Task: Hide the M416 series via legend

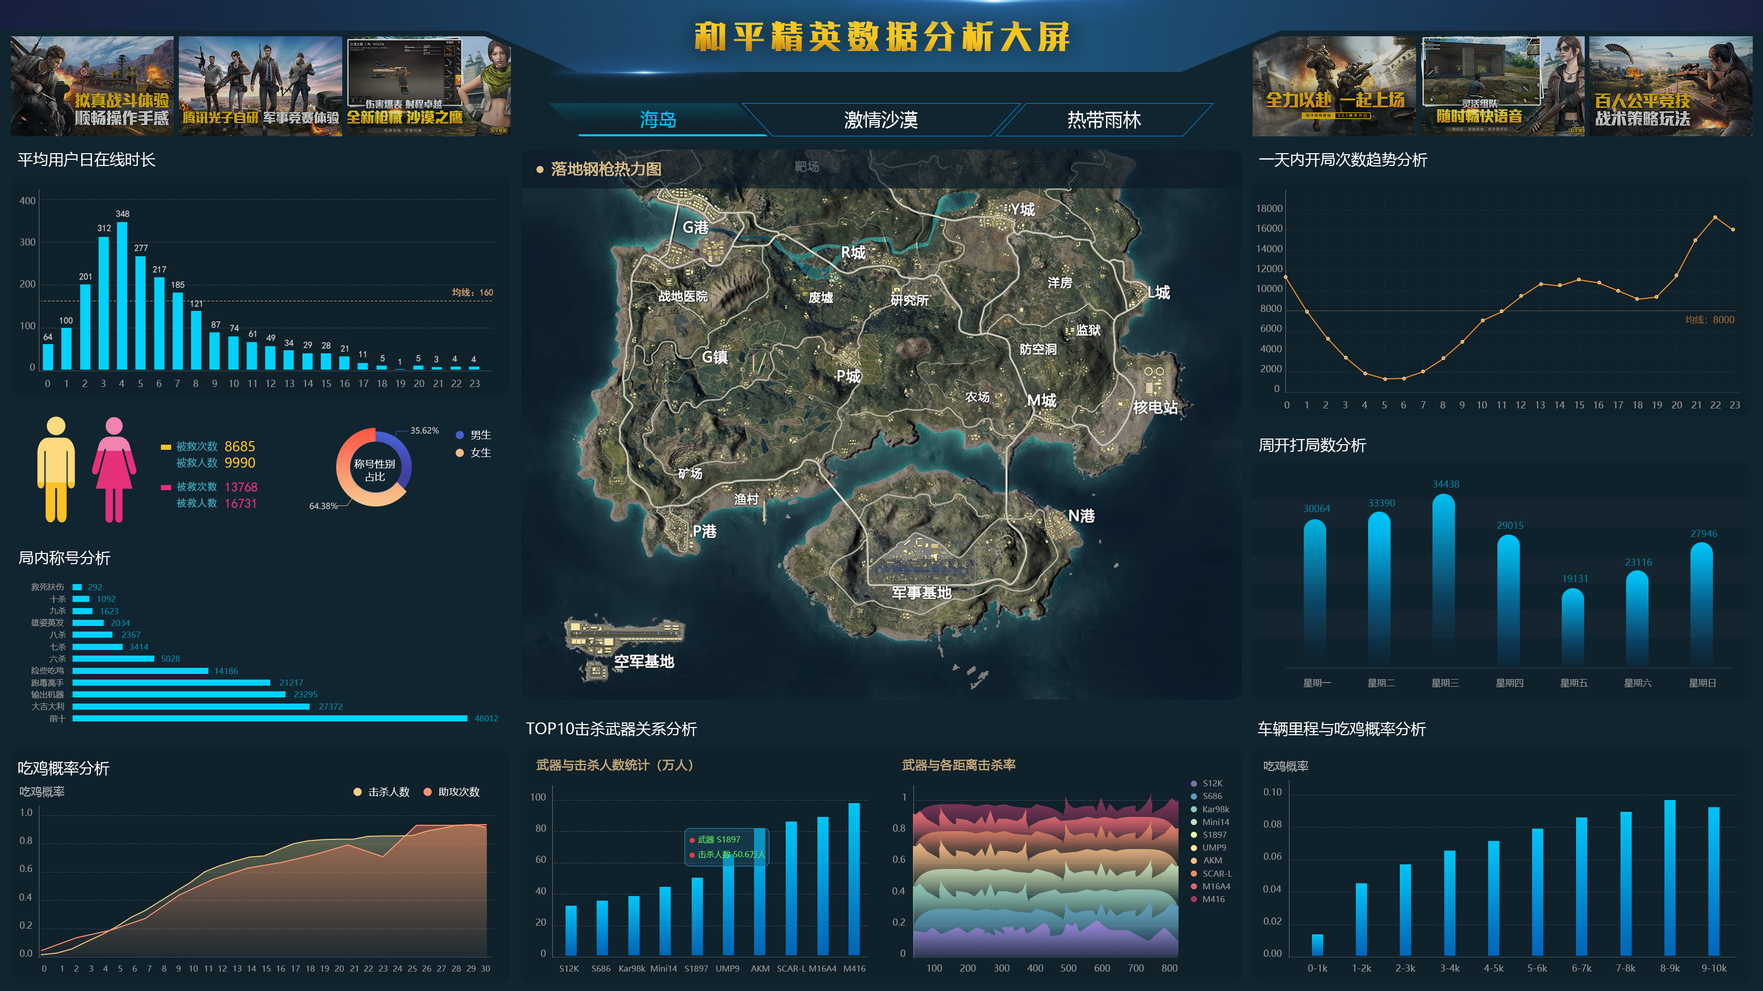Action: point(1208,899)
